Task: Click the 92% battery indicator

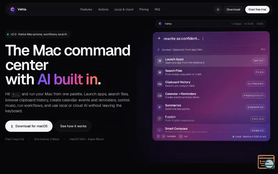Action: [x=260, y=24]
